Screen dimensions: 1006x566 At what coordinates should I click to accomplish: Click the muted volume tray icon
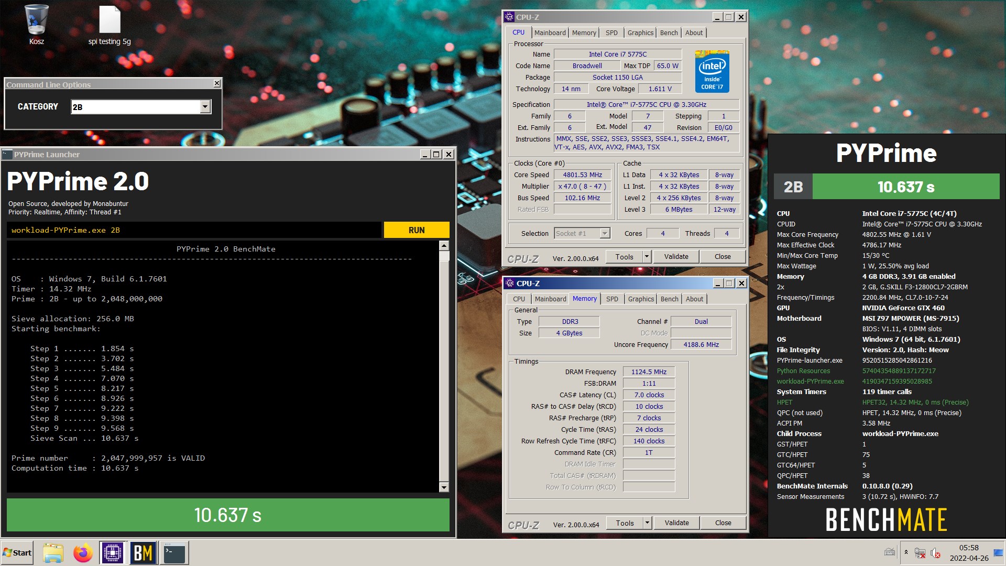(x=935, y=552)
